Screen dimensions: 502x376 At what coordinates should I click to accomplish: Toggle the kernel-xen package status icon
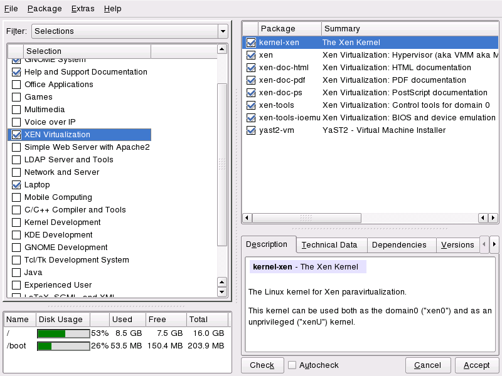[251, 43]
